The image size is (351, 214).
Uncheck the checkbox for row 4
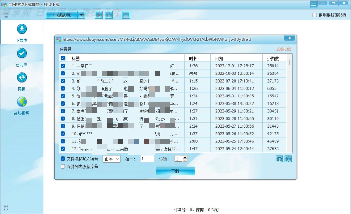click(x=63, y=89)
